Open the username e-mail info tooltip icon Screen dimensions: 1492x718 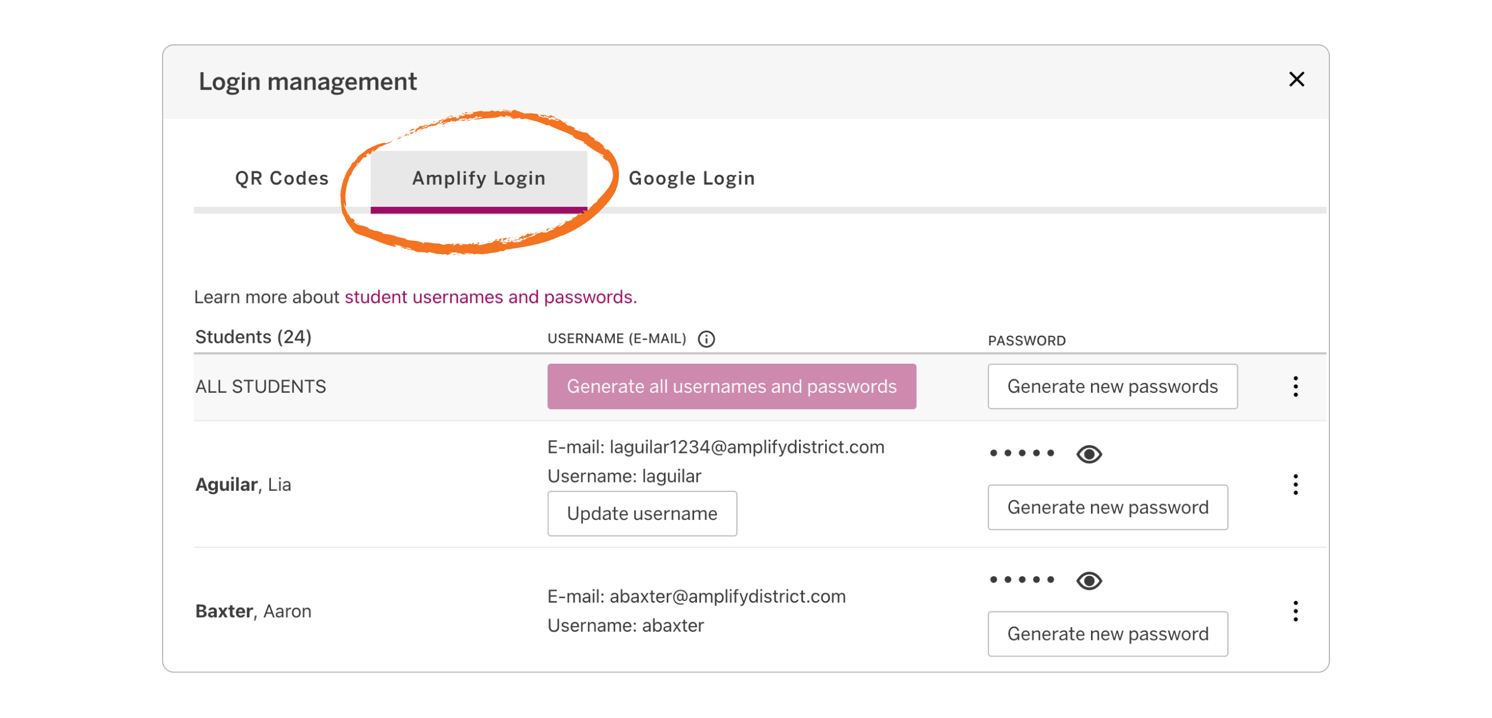[707, 338]
